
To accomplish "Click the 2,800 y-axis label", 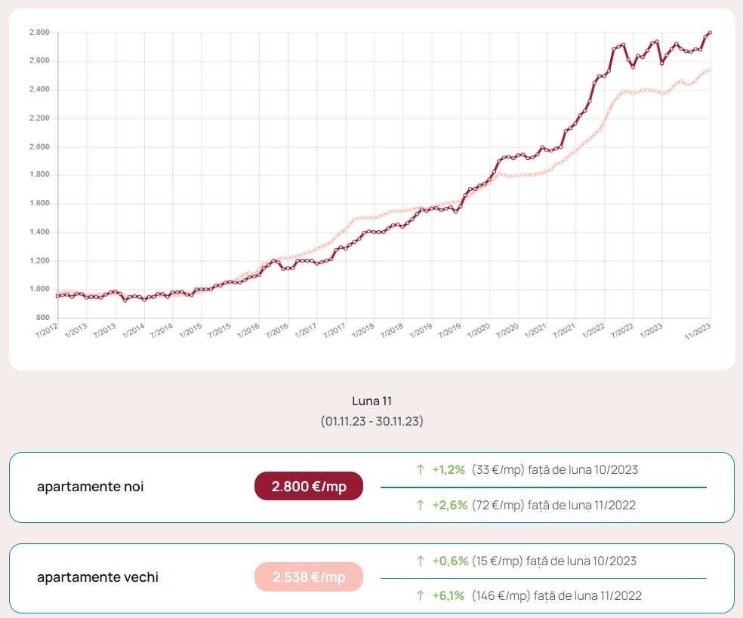I will (x=39, y=32).
